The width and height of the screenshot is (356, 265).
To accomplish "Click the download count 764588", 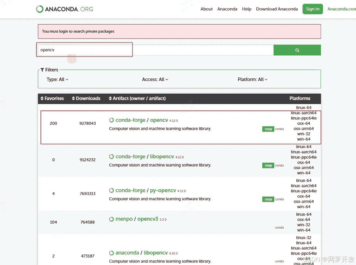I will (88, 222).
